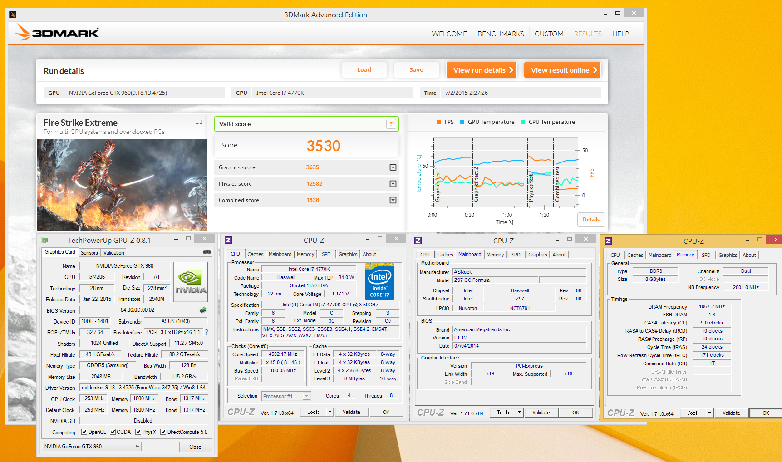Click the Fire Strike Extreme thumbnail image
Viewport: 782px width, 462px height.
coord(122,185)
